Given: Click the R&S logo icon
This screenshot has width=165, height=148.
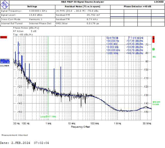Looking at the screenshot, I should [5, 4].
